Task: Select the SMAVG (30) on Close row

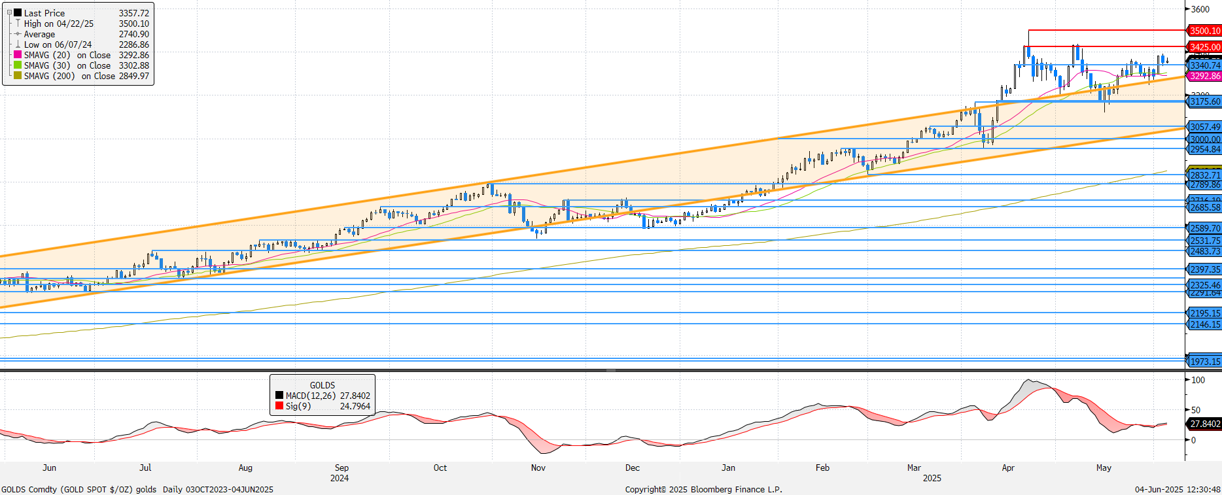Action: (82, 65)
